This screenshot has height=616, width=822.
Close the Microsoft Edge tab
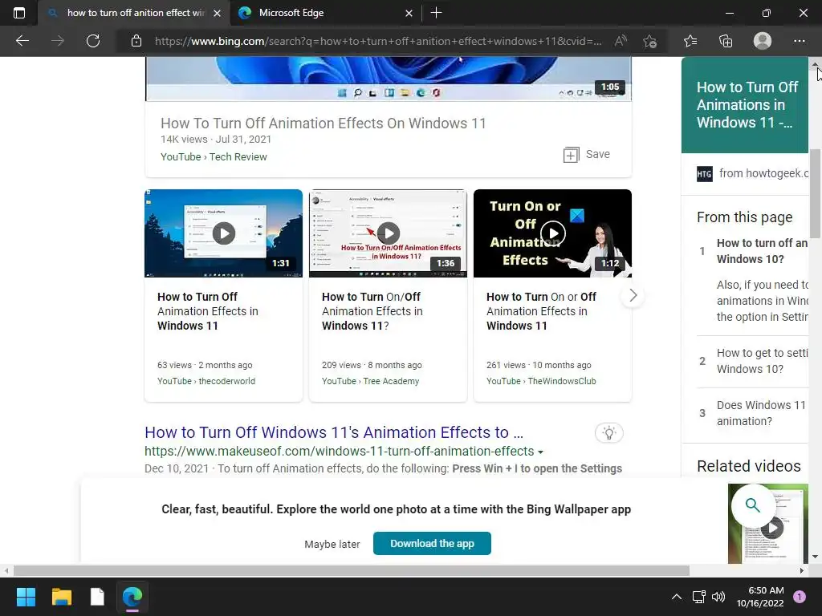coord(409,13)
